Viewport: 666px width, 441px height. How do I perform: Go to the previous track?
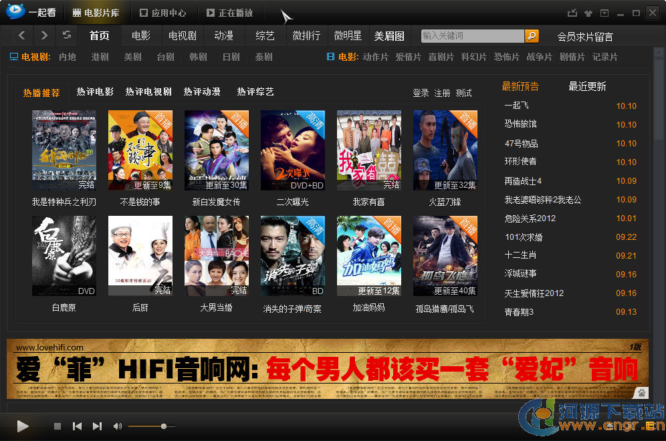(x=77, y=426)
